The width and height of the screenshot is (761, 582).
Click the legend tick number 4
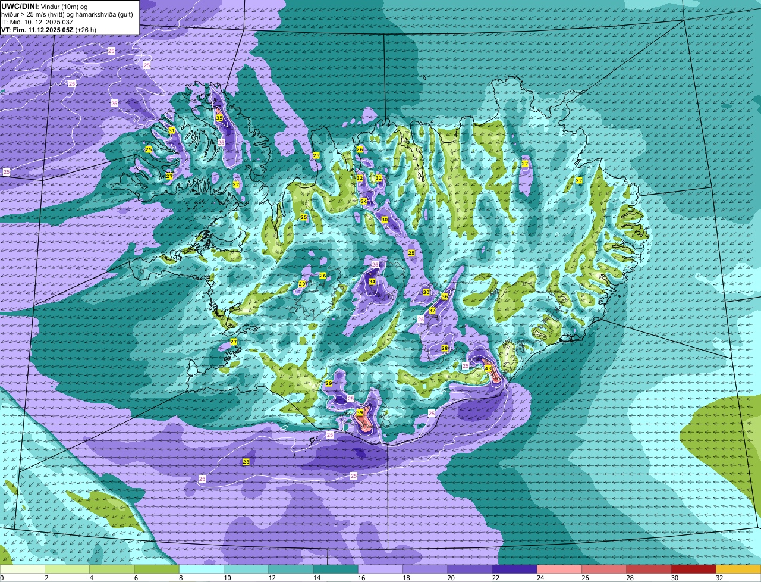click(91, 578)
